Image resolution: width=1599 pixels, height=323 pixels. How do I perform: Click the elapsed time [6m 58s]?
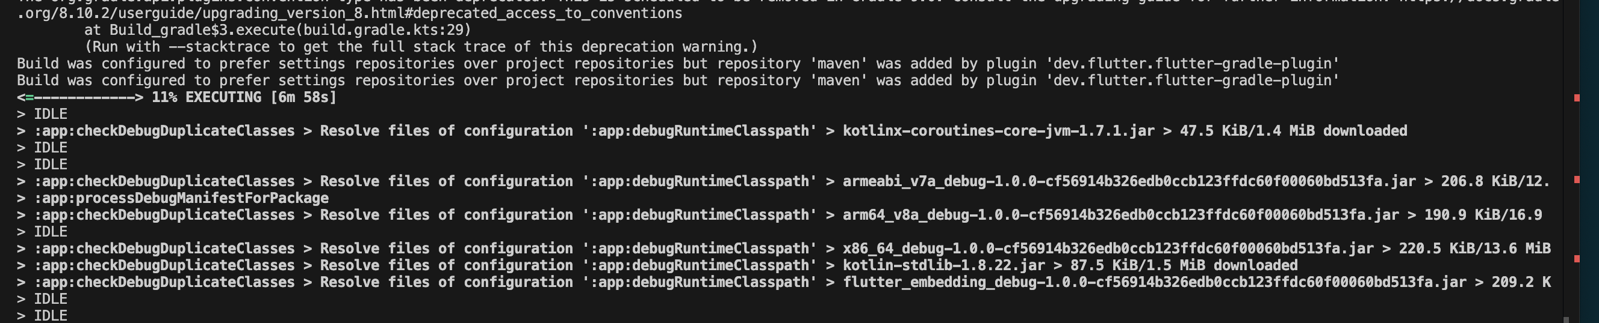[x=303, y=97]
